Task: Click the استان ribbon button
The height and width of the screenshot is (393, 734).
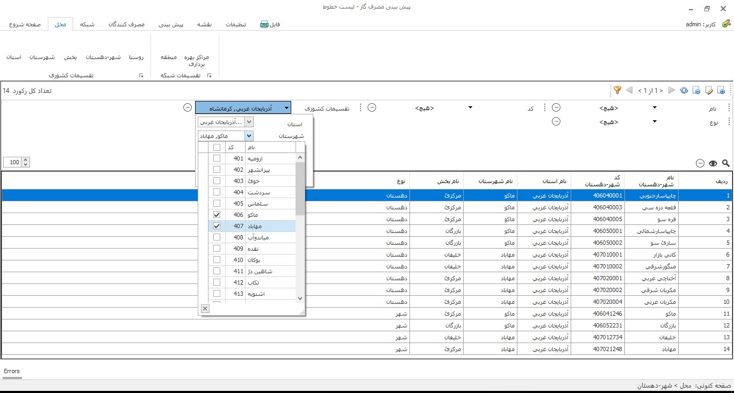Action: tap(14, 57)
